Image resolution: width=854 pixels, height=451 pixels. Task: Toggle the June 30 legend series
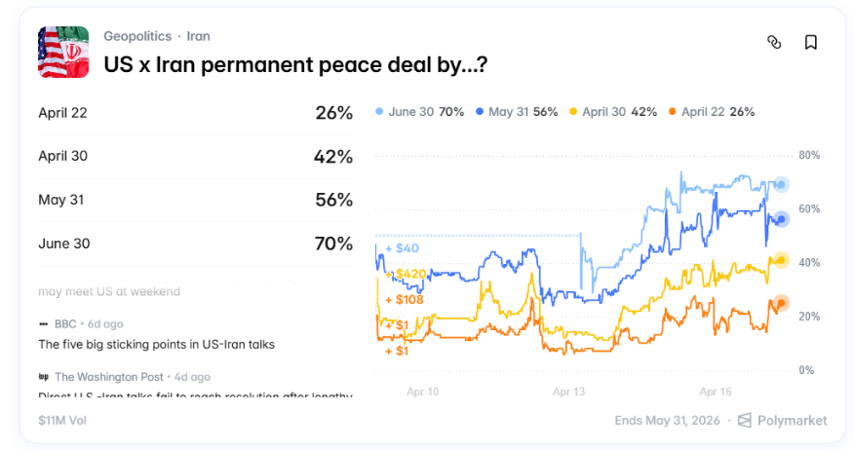pos(418,112)
